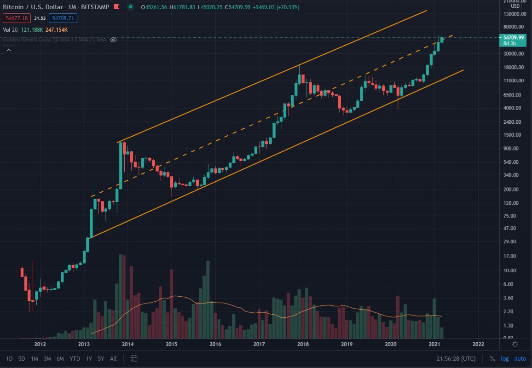Viewport: 532px width, 368px height.
Task: Click the spread value 31.53
Action: tap(40, 18)
